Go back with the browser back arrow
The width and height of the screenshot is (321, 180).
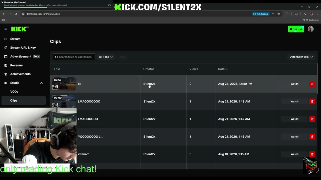4,14
